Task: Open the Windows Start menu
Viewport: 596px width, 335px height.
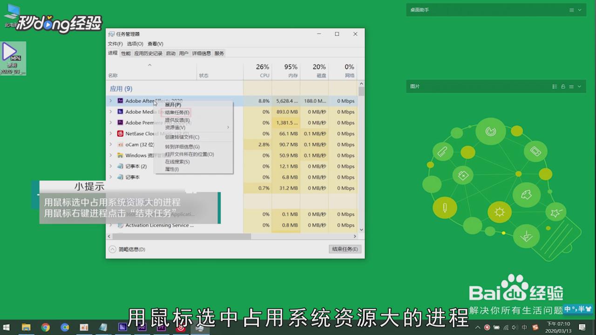Action: click(7, 328)
